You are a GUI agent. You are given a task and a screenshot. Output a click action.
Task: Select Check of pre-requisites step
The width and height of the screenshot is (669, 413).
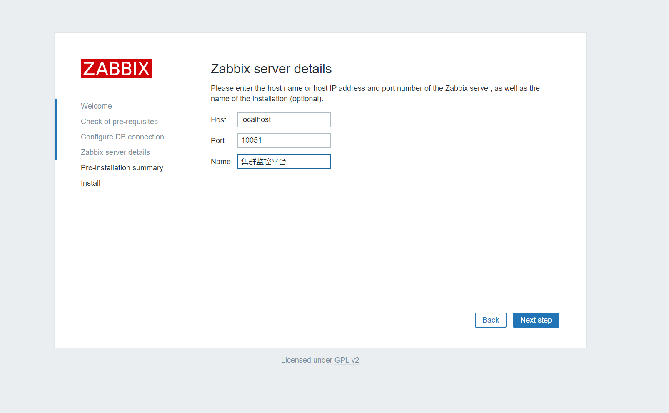(119, 122)
